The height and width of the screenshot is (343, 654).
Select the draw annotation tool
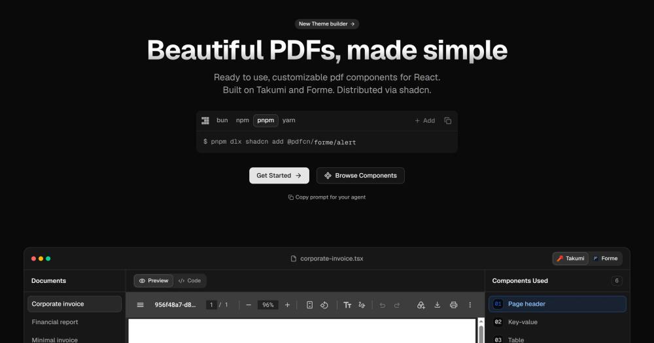[362, 305]
